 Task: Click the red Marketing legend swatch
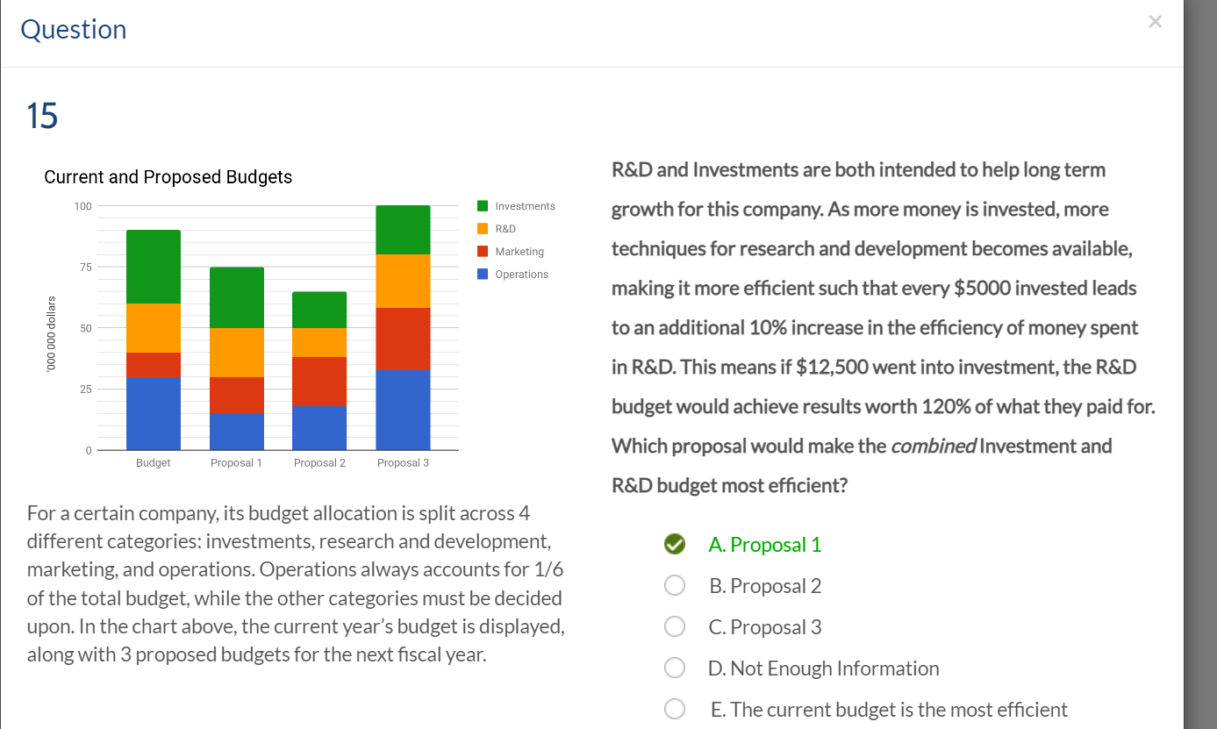click(483, 252)
